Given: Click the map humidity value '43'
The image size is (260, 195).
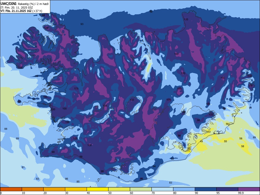Looking at the screenshot, I should click(190, 149).
